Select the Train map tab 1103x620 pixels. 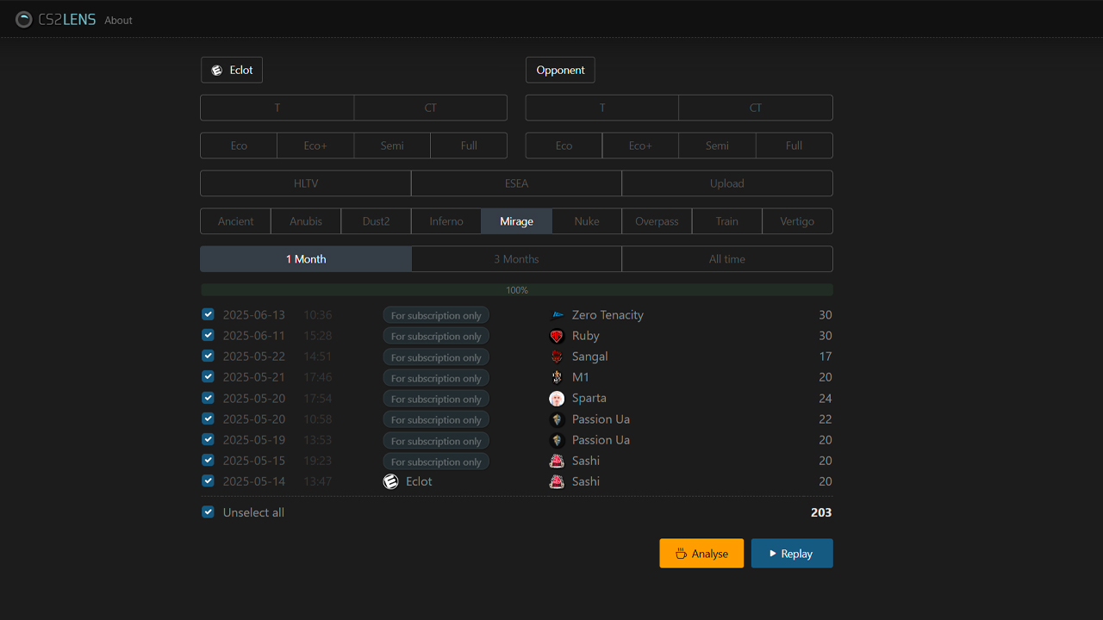point(727,221)
